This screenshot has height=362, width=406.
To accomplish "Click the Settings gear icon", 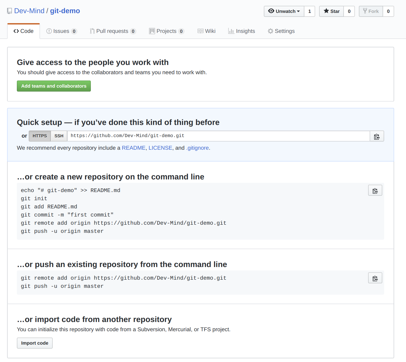I will [x=270, y=31].
